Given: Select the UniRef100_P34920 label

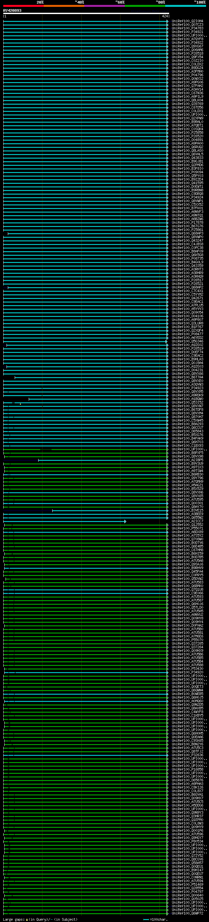Looking at the screenshot, I should coord(187,672).
